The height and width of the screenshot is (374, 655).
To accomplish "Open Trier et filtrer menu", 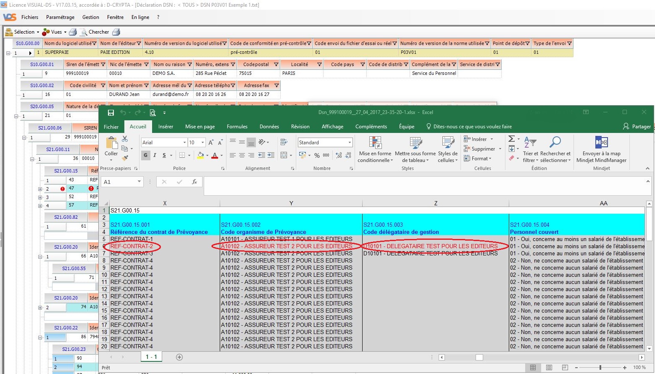I will point(530,149).
